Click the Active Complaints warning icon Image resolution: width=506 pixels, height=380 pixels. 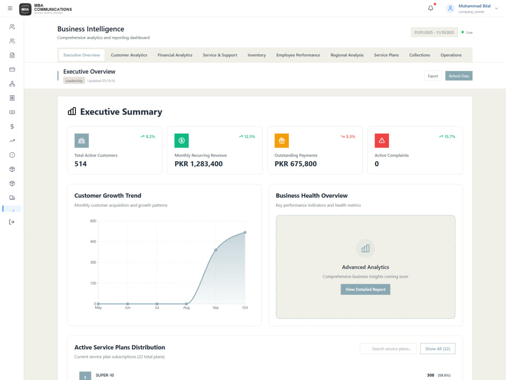coord(382,140)
